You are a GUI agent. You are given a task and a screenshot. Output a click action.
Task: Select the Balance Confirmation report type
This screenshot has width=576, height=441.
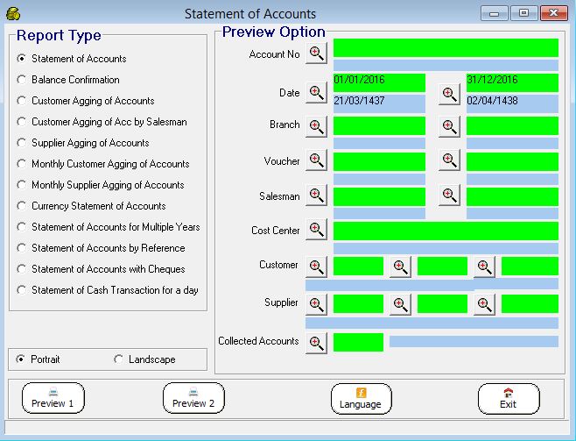coord(22,80)
